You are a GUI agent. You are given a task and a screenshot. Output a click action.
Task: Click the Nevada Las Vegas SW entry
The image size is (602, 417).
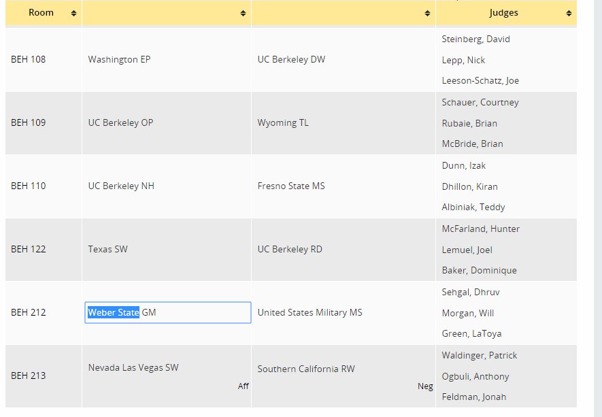click(133, 367)
